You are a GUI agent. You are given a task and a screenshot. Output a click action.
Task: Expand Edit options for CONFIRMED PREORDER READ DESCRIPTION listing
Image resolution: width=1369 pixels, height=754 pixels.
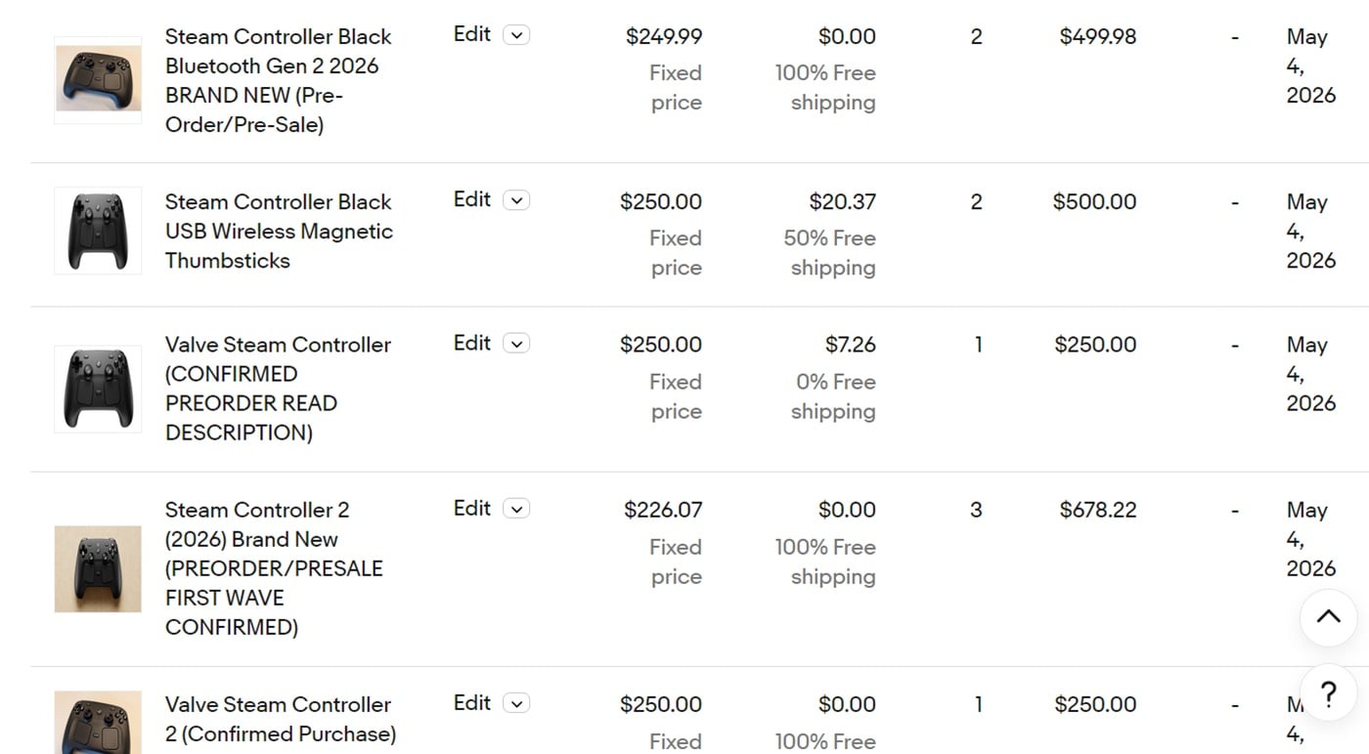click(x=516, y=344)
